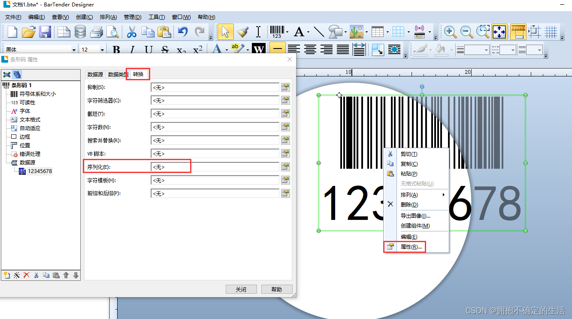Toggle the grid lines icon

tap(551, 32)
